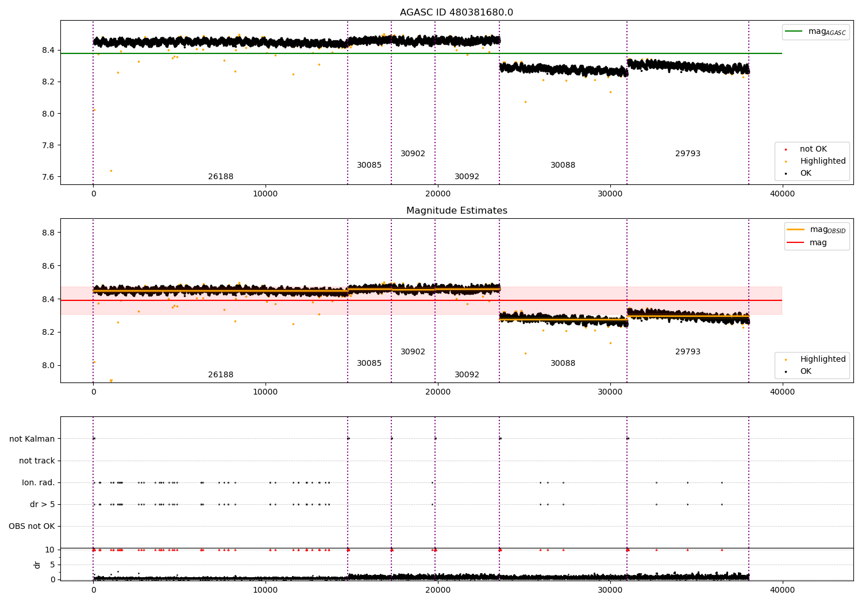Click "OK" entry below Highlighted in AGASC ID plot legend
Screen dimensions: 862x603
[x=806, y=173]
